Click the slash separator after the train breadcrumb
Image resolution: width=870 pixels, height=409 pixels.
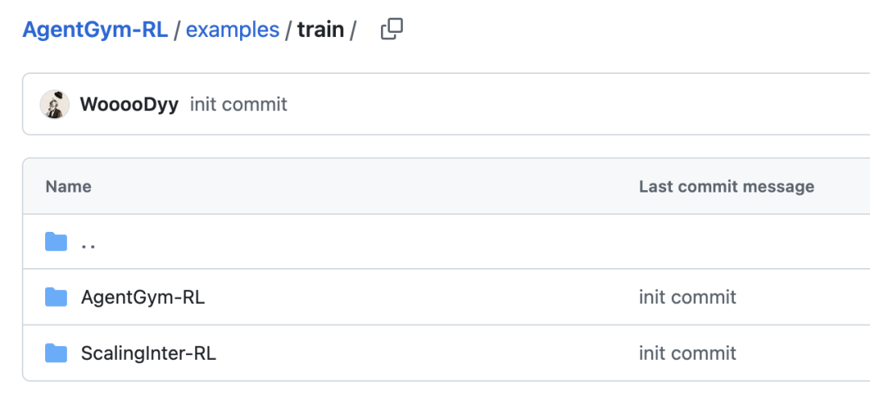(353, 30)
